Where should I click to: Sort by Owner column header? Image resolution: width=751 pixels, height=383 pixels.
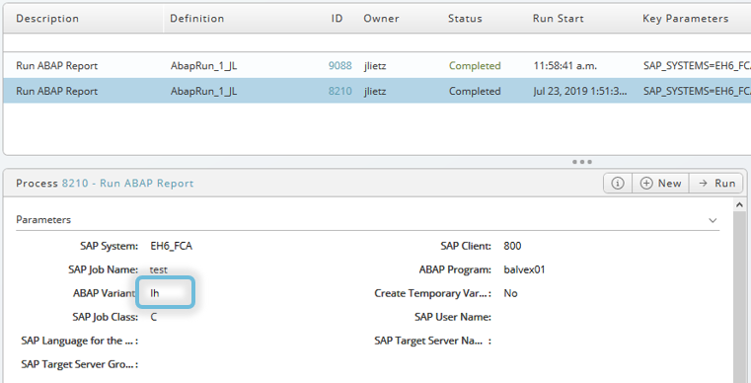coord(381,18)
